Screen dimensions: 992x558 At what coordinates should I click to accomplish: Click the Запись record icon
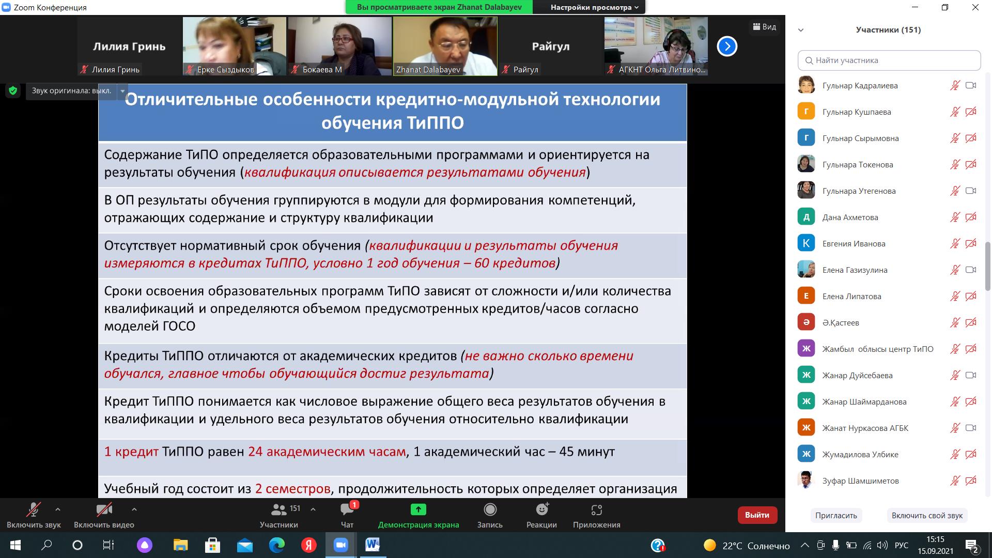pyautogui.click(x=490, y=510)
